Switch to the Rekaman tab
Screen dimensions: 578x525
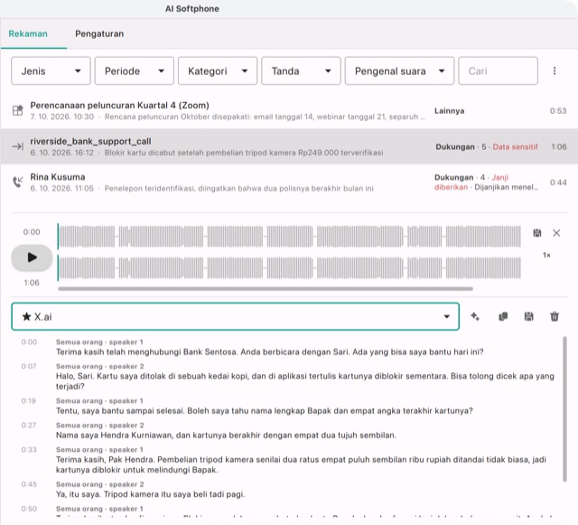click(28, 34)
